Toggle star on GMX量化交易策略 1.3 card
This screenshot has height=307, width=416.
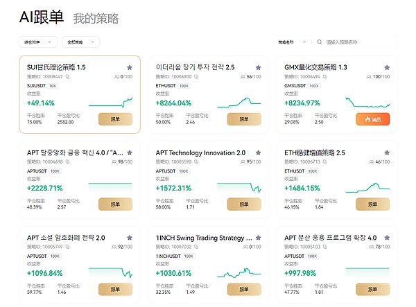387,68
